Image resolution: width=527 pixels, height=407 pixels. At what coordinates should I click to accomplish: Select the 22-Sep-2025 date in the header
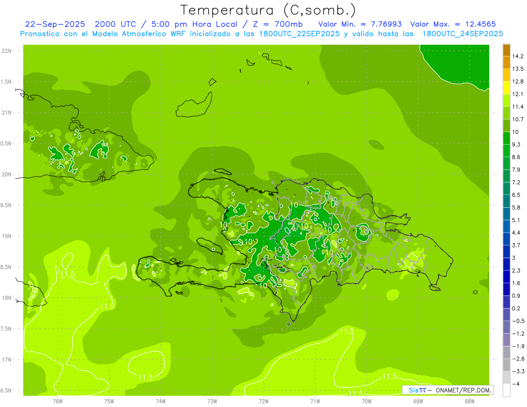[55, 24]
